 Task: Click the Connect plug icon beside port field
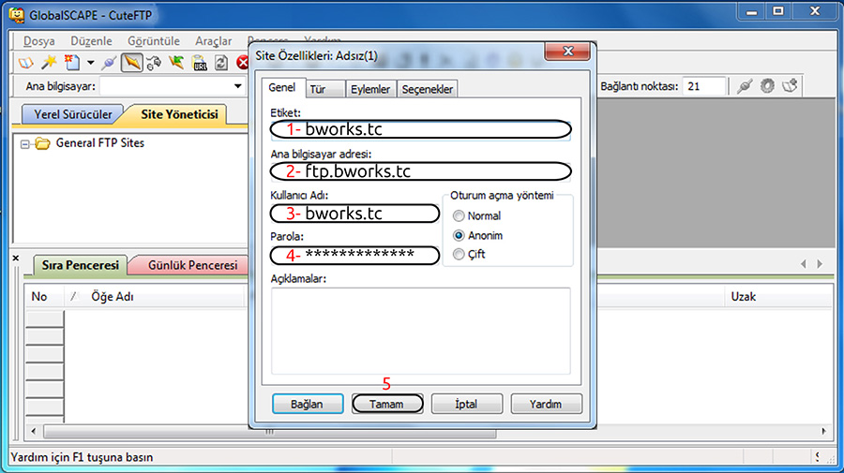coord(745,86)
